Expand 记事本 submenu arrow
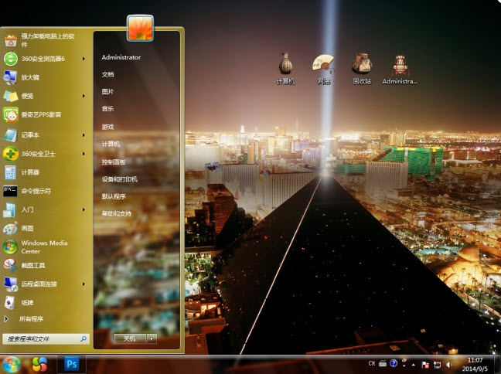This screenshot has width=501, height=374. click(x=83, y=135)
